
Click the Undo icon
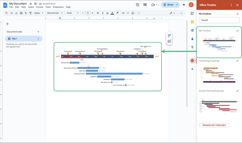coord(12,13)
